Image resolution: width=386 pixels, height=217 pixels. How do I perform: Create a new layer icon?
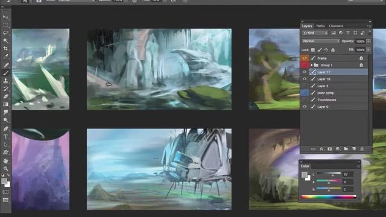click(x=354, y=149)
